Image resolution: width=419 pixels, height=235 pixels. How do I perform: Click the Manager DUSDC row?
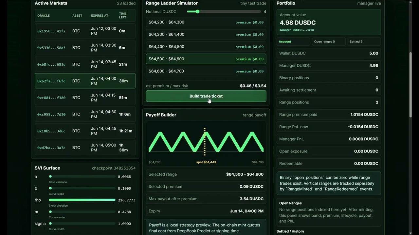329,66
